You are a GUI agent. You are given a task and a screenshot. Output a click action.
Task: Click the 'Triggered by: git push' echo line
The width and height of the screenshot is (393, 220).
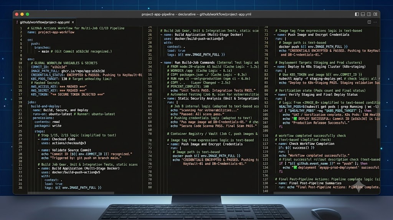[81, 158]
